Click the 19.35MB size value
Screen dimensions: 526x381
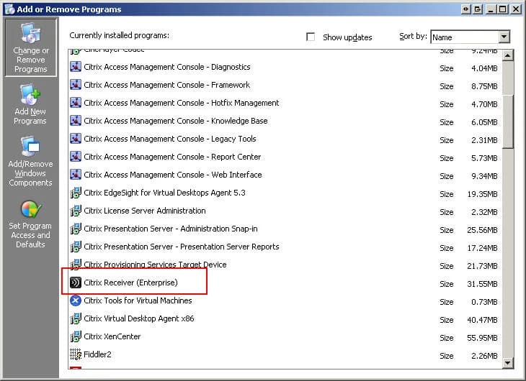tap(482, 194)
